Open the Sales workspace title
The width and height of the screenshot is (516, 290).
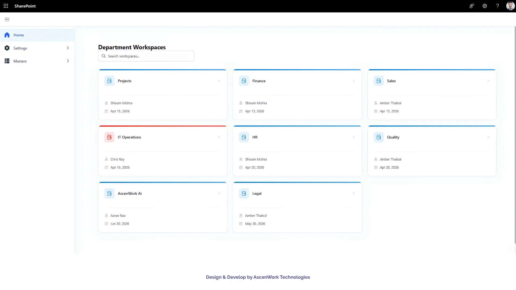391,81
